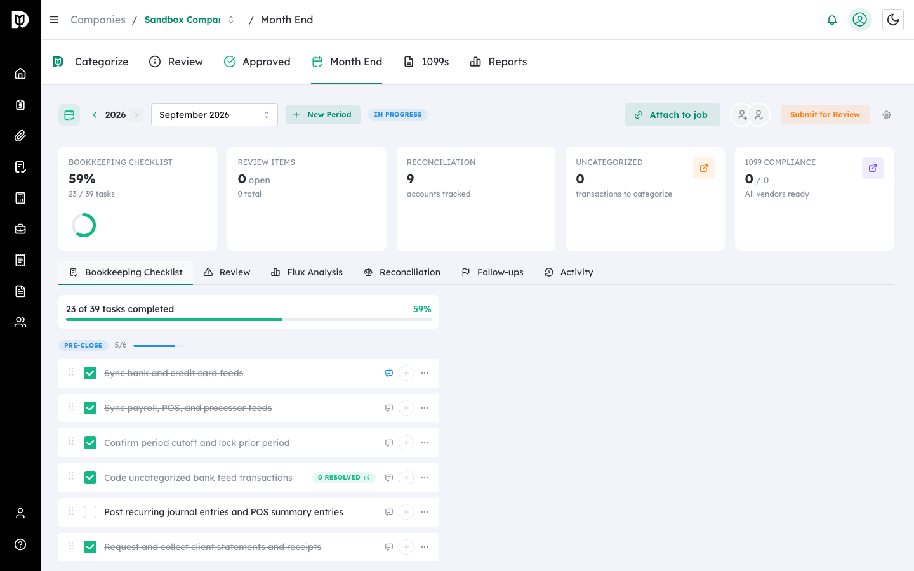
Task: Open period settings gear icon
Action: pyautogui.click(x=887, y=115)
